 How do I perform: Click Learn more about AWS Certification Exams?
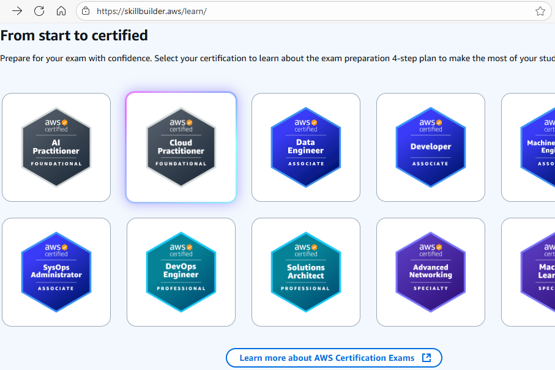[327, 358]
